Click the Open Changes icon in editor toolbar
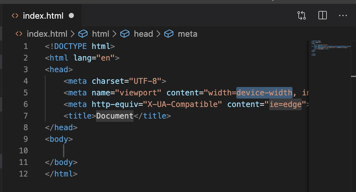The height and width of the screenshot is (192, 356). pyautogui.click(x=302, y=16)
